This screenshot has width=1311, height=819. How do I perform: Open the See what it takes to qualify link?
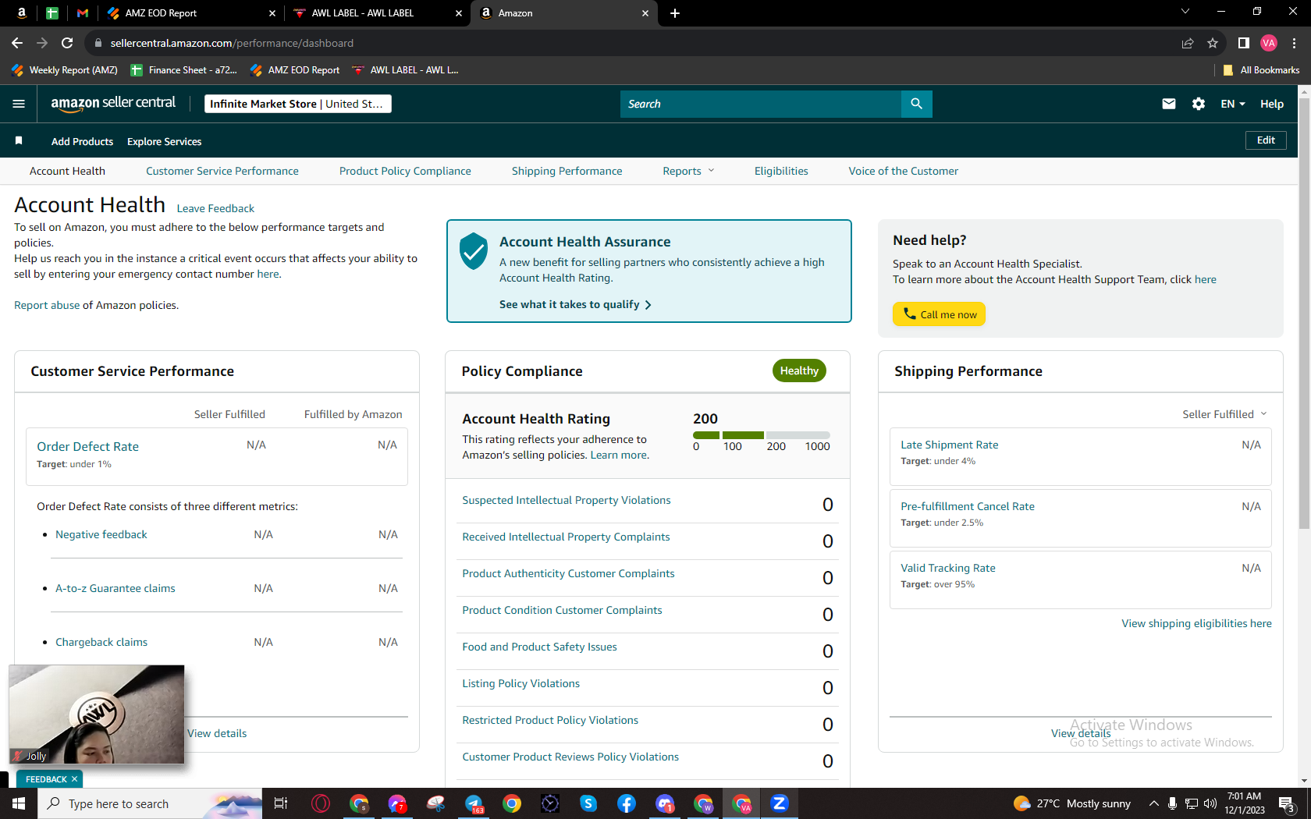(x=575, y=304)
